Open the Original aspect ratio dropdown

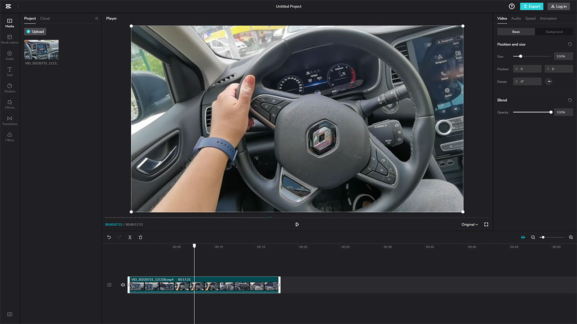click(x=469, y=224)
